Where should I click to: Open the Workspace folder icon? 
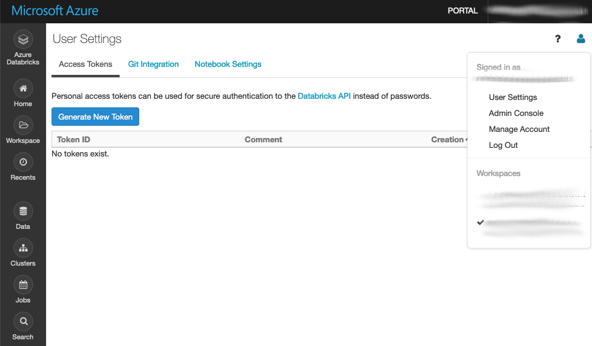click(x=23, y=125)
